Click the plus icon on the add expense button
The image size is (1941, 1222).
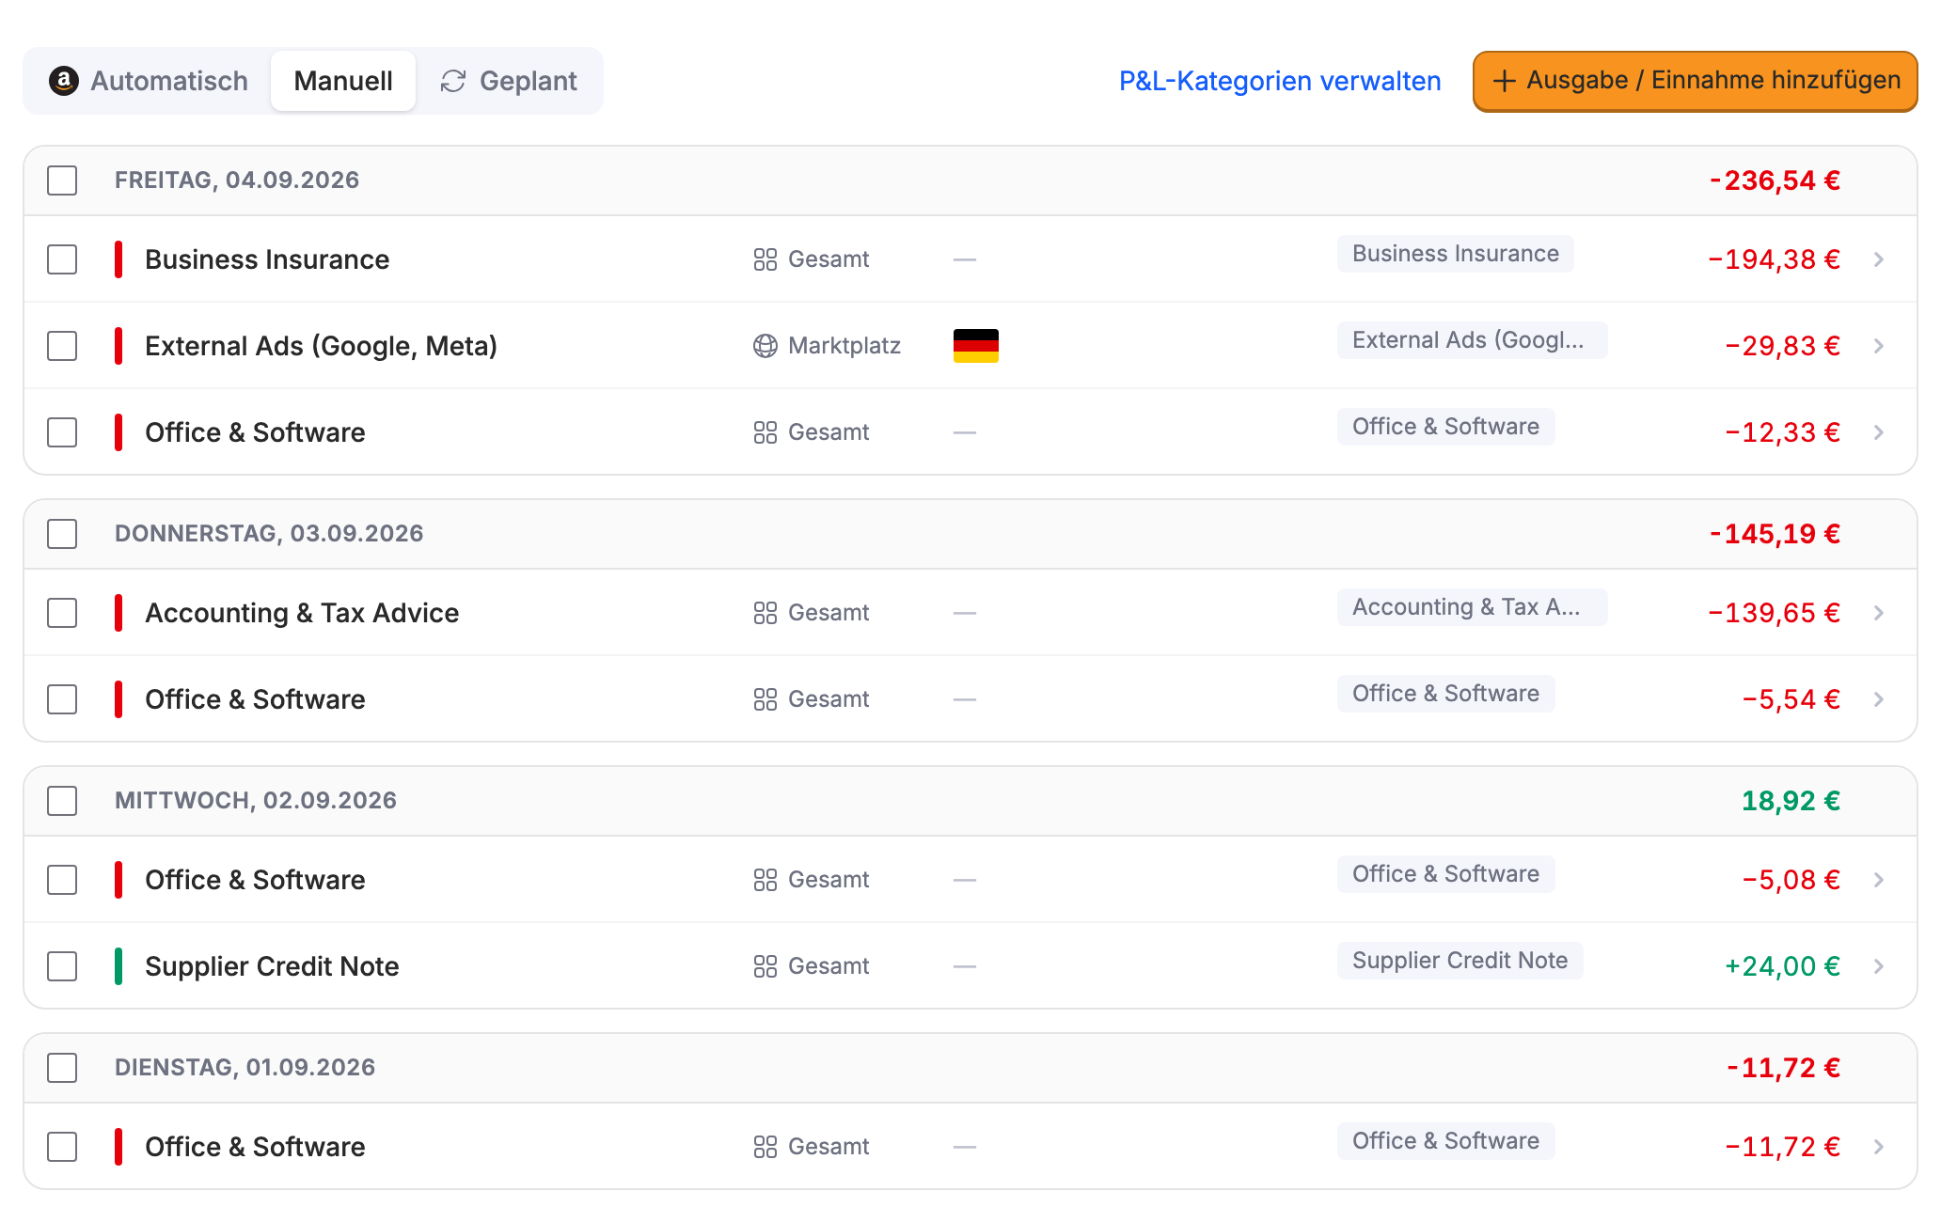(x=1504, y=81)
